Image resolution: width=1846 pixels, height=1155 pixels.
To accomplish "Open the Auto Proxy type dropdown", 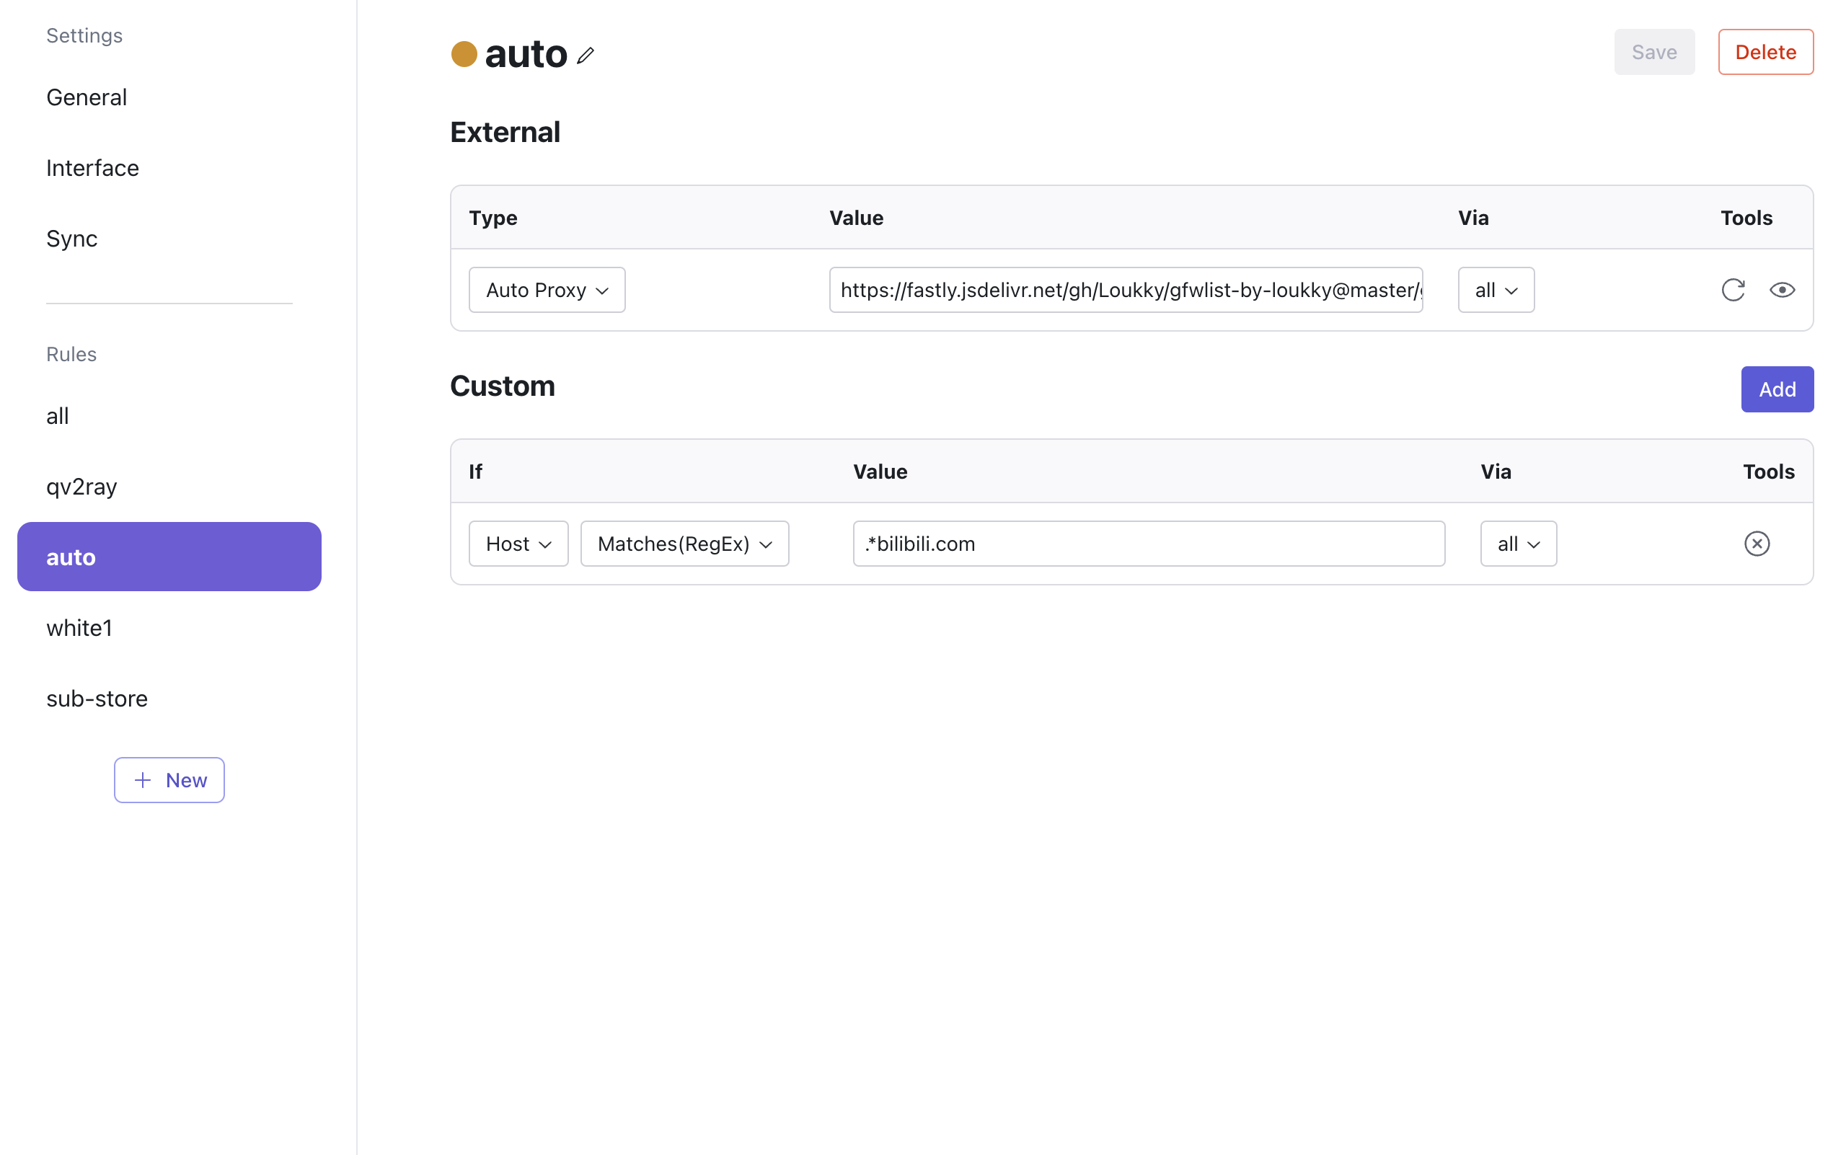I will tap(547, 290).
